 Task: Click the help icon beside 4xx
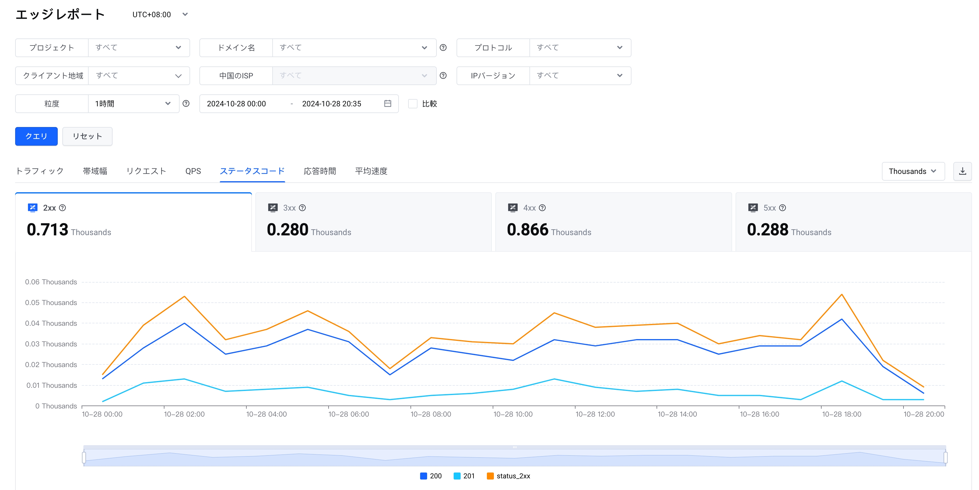[543, 208]
